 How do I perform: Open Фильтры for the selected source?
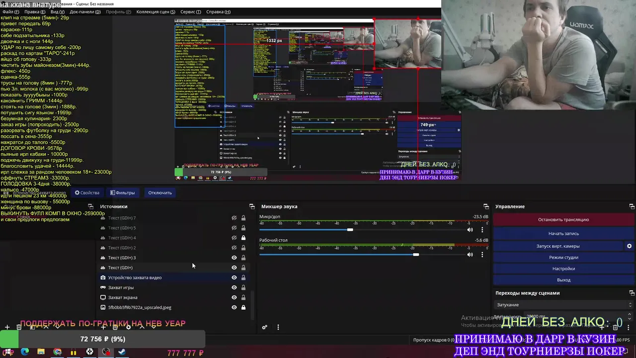pyautogui.click(x=122, y=192)
